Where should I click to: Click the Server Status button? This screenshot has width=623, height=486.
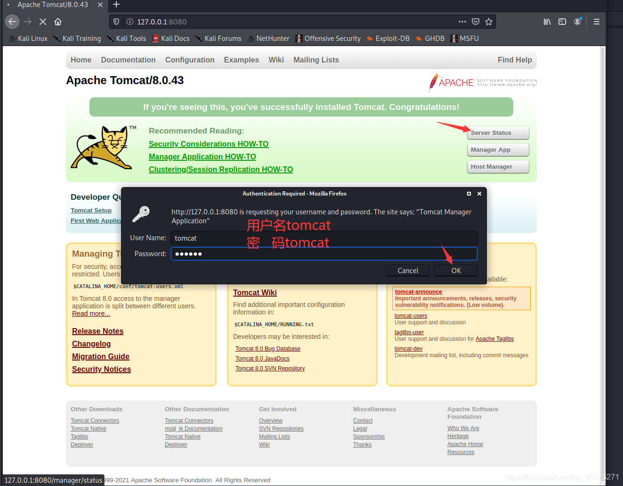coord(498,133)
